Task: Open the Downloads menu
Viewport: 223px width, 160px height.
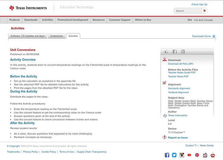Action: [31, 20]
